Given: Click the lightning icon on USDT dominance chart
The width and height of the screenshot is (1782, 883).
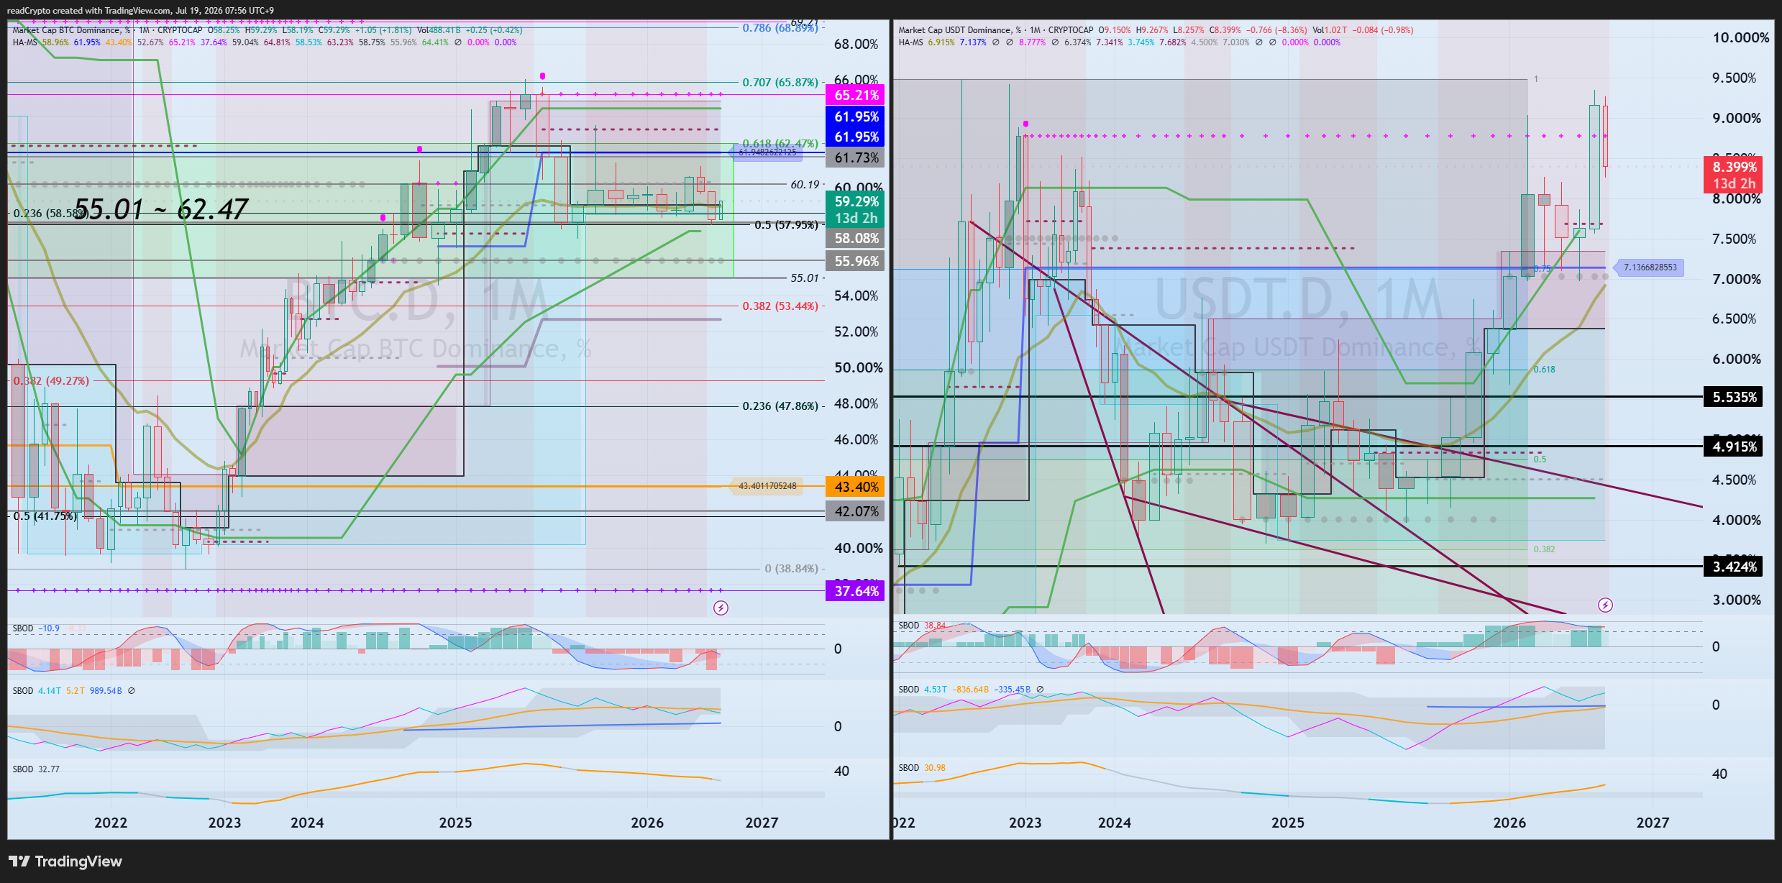Looking at the screenshot, I should 1605,605.
